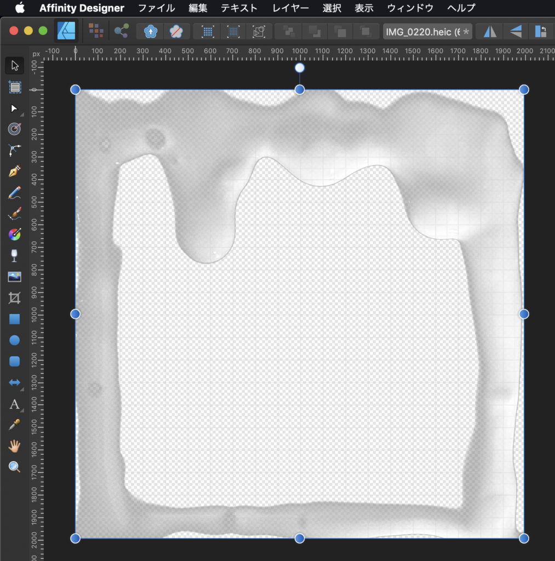
Task: Open the レイヤー menu
Action: point(290,8)
